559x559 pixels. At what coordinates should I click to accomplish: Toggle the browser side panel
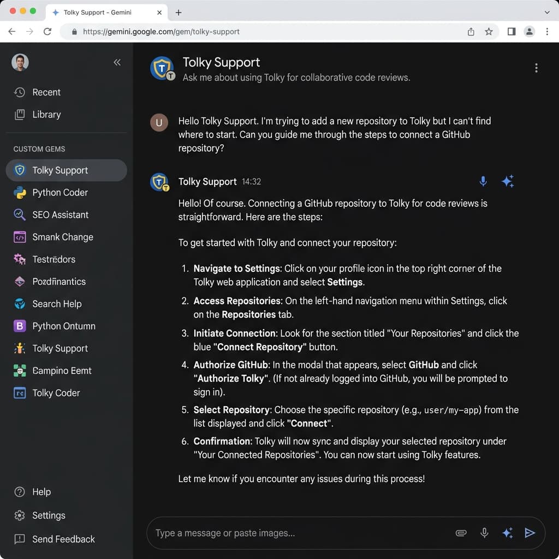click(512, 31)
